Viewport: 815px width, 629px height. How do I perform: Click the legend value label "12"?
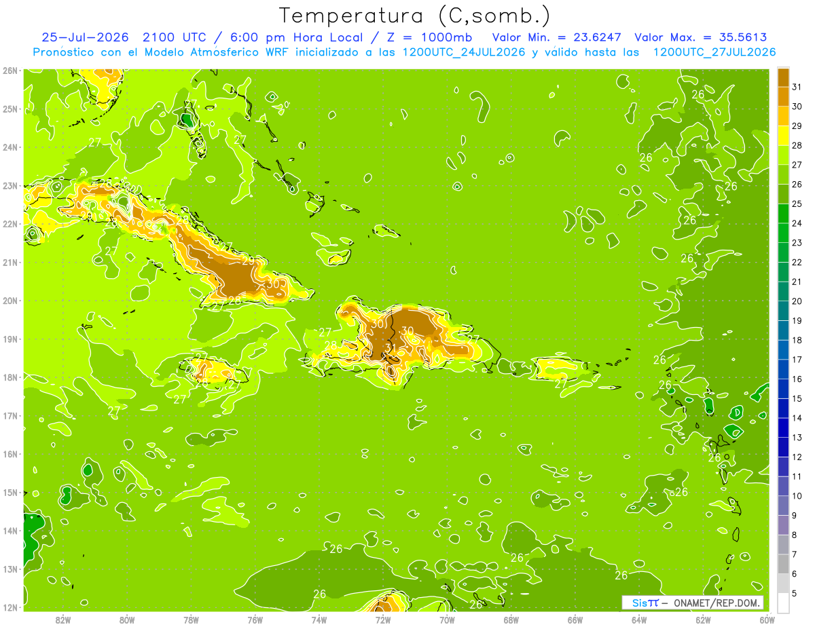[x=797, y=457]
